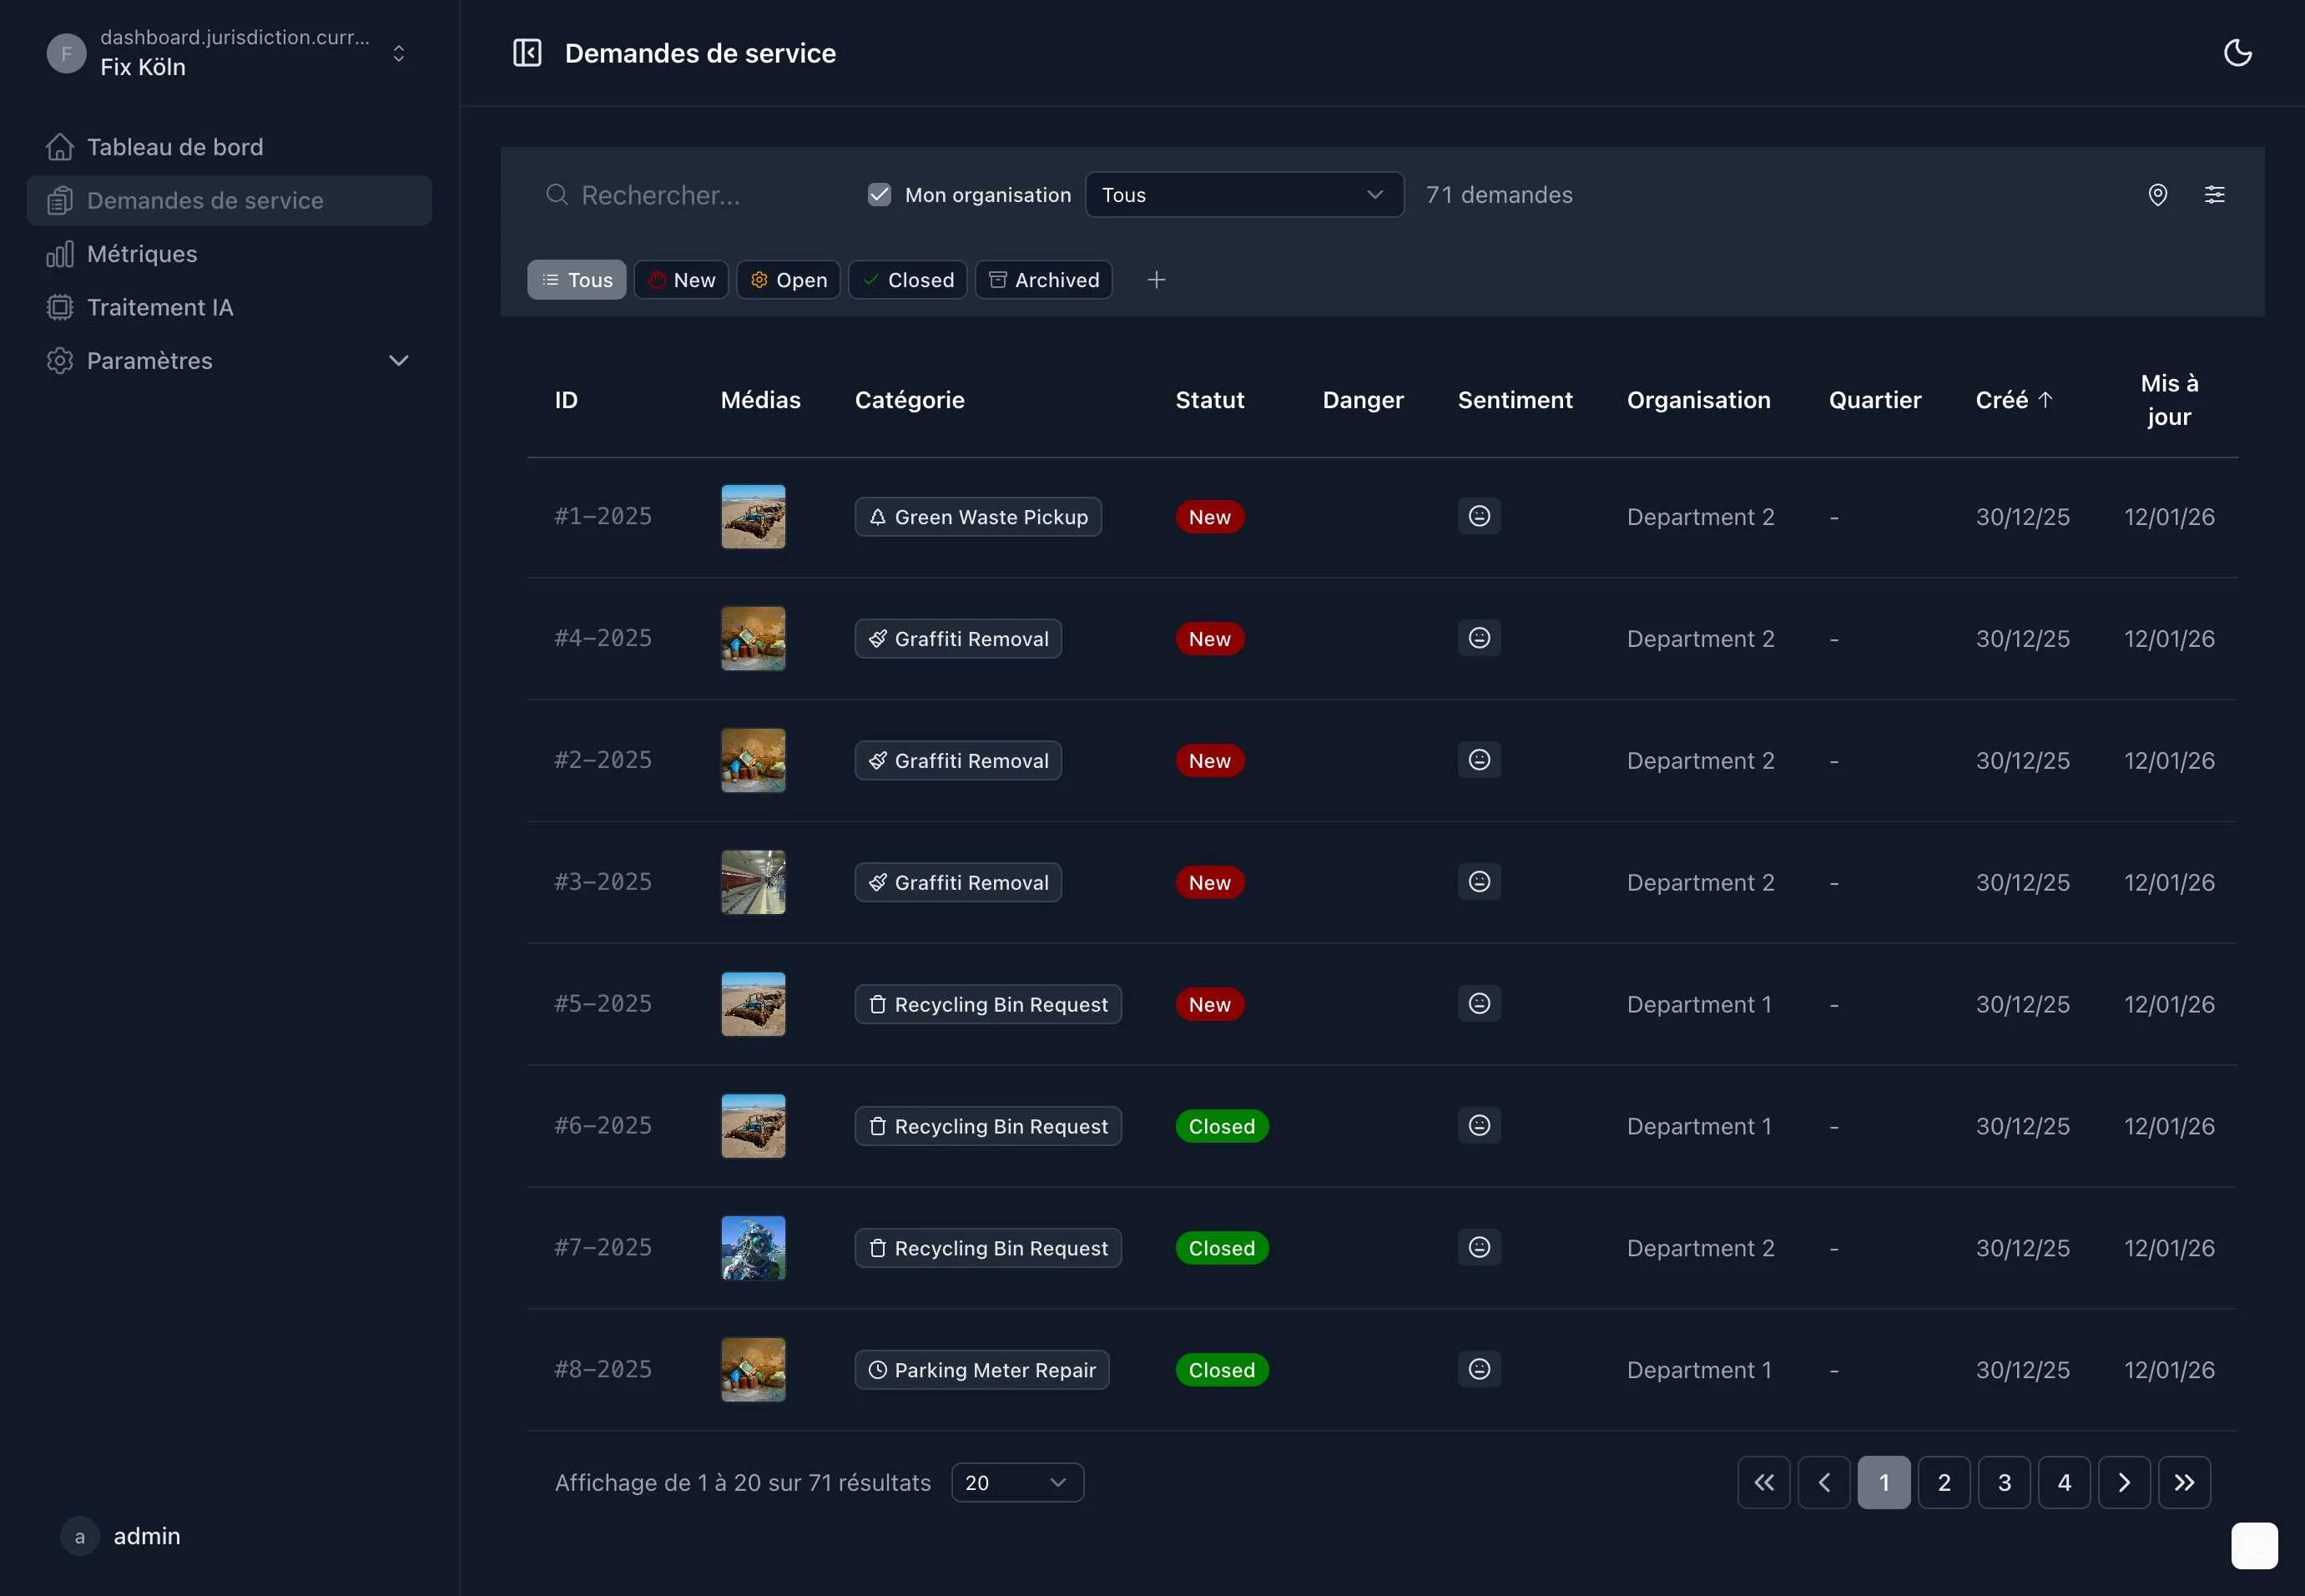Click the panel icon beside Demandes de service title

point(527,53)
